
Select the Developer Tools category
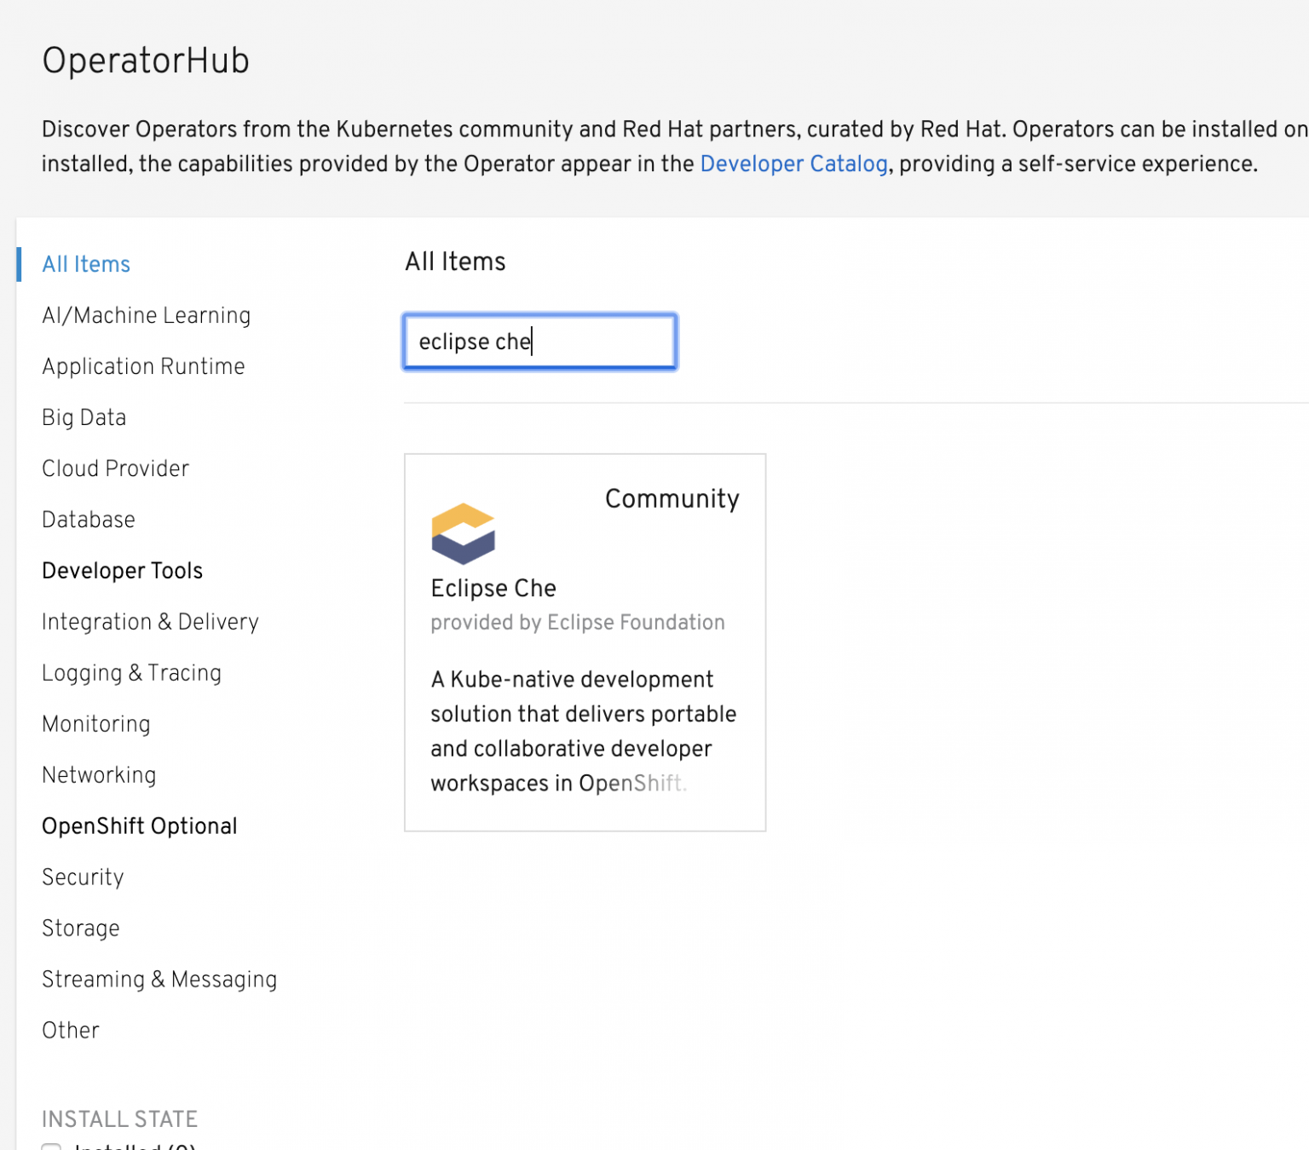(x=122, y=571)
